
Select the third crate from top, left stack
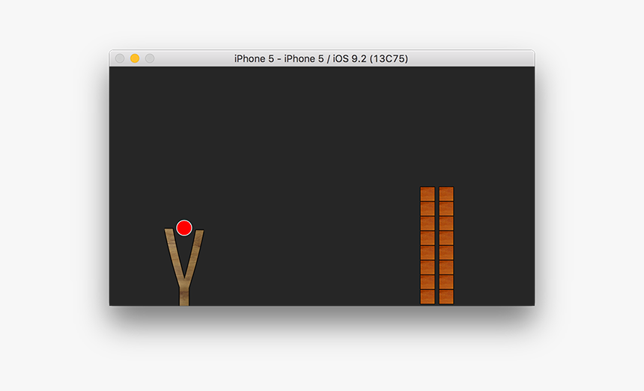(x=428, y=224)
